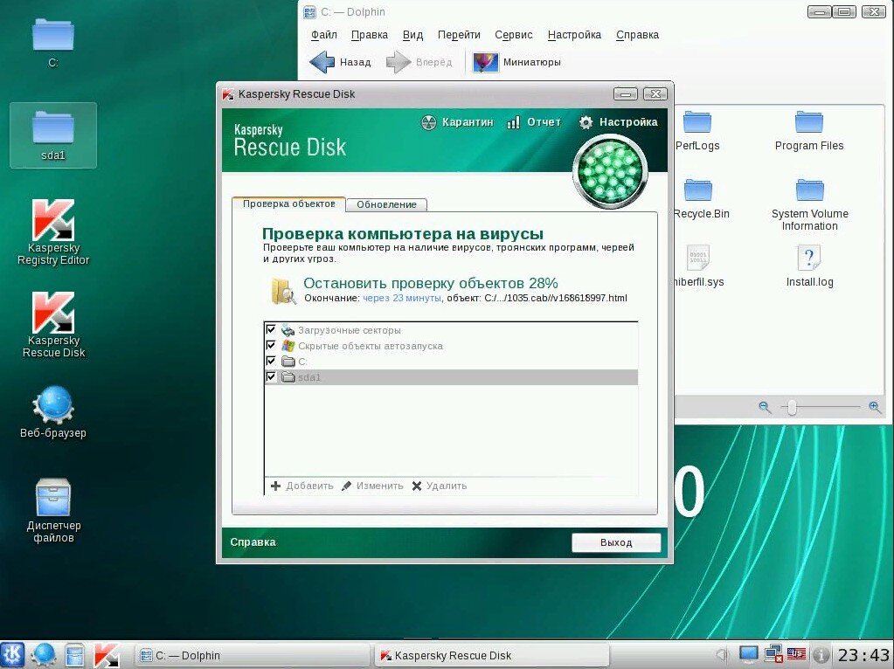Uncheck the C: scan checkbox
This screenshot has height=669, width=894.
click(271, 361)
